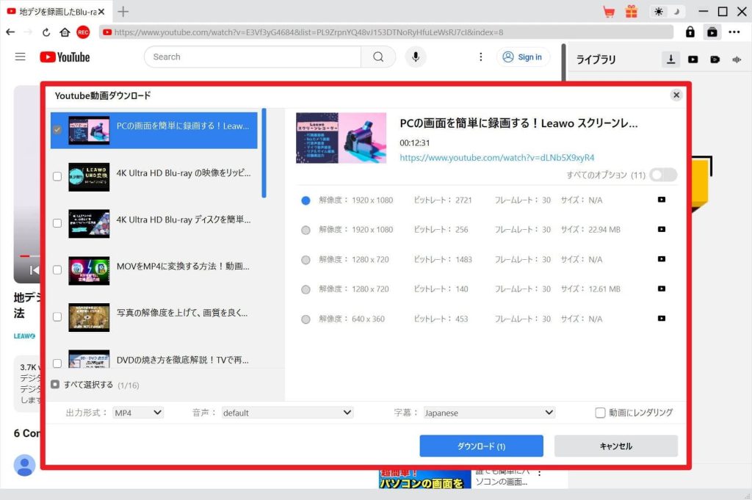
Task: Open the browser three-dot menu
Action: click(734, 32)
